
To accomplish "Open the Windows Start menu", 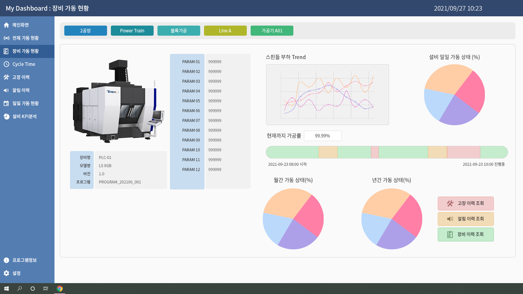I will click(7, 289).
